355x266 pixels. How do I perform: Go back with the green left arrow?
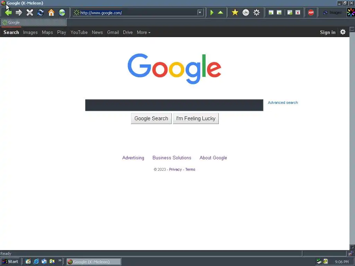pyautogui.click(x=8, y=12)
